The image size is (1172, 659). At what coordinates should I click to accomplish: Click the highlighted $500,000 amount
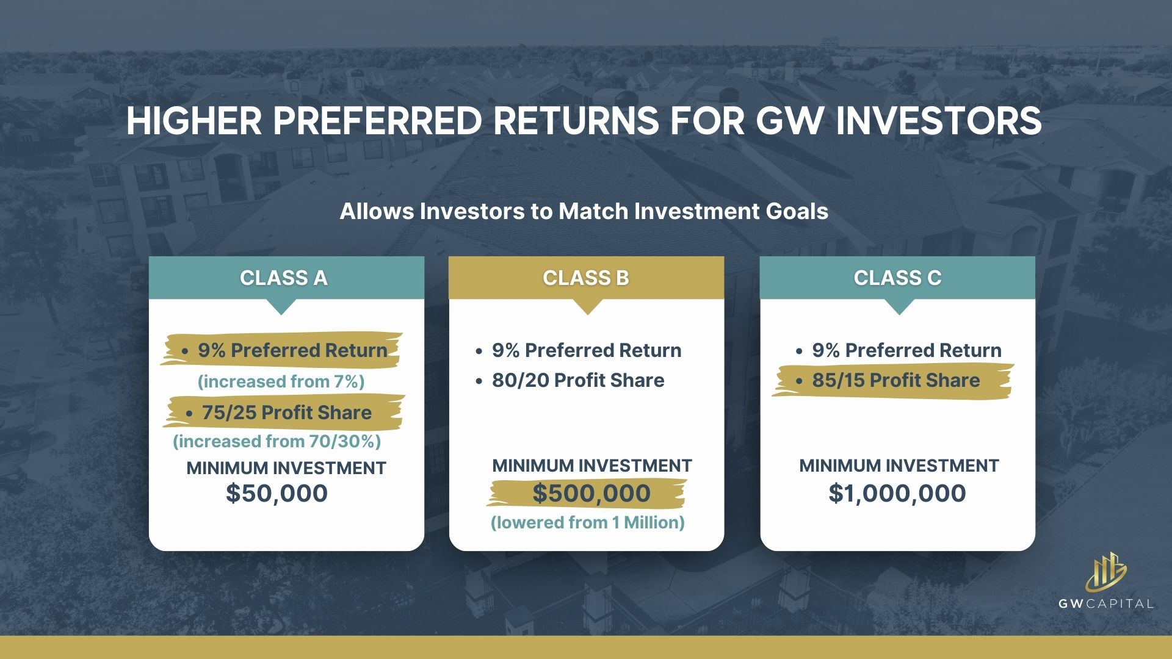point(591,493)
